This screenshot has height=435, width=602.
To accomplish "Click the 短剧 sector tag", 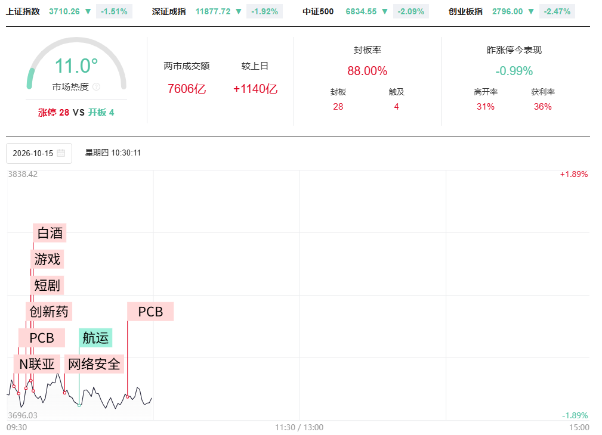I will click(x=47, y=285).
